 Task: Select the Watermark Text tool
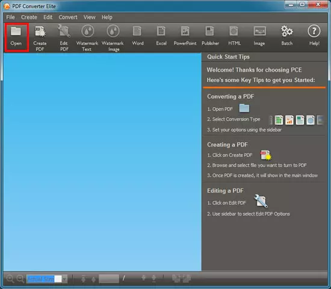pyautogui.click(x=87, y=37)
